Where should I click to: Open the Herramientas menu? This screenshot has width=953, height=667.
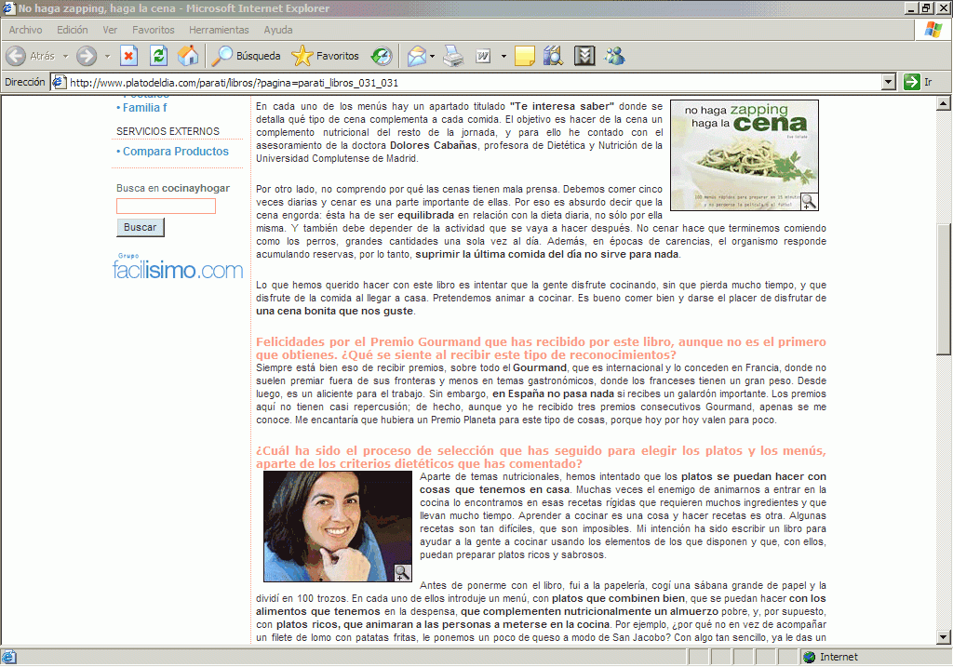click(219, 30)
